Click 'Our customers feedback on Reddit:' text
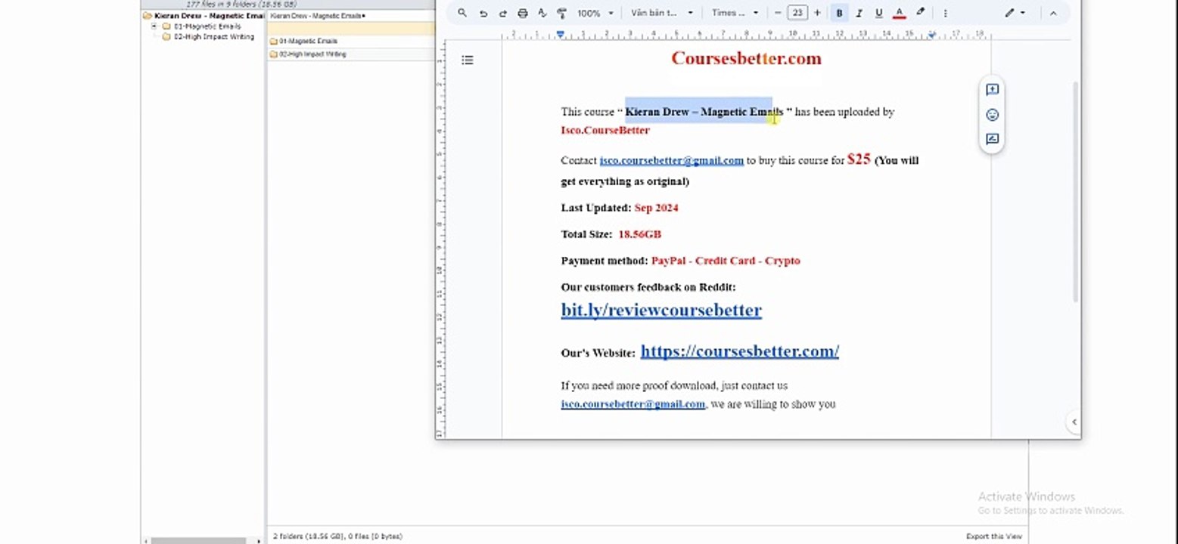 pos(648,287)
